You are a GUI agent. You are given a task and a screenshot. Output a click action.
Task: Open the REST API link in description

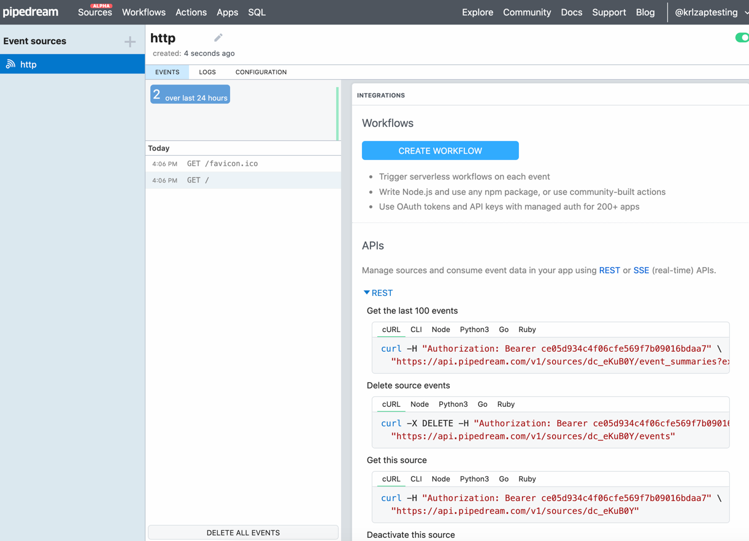pyautogui.click(x=609, y=270)
